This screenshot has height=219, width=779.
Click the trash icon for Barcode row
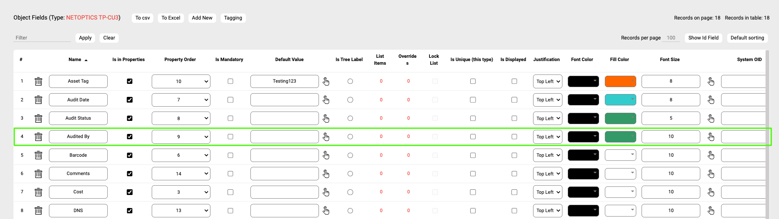(38, 155)
